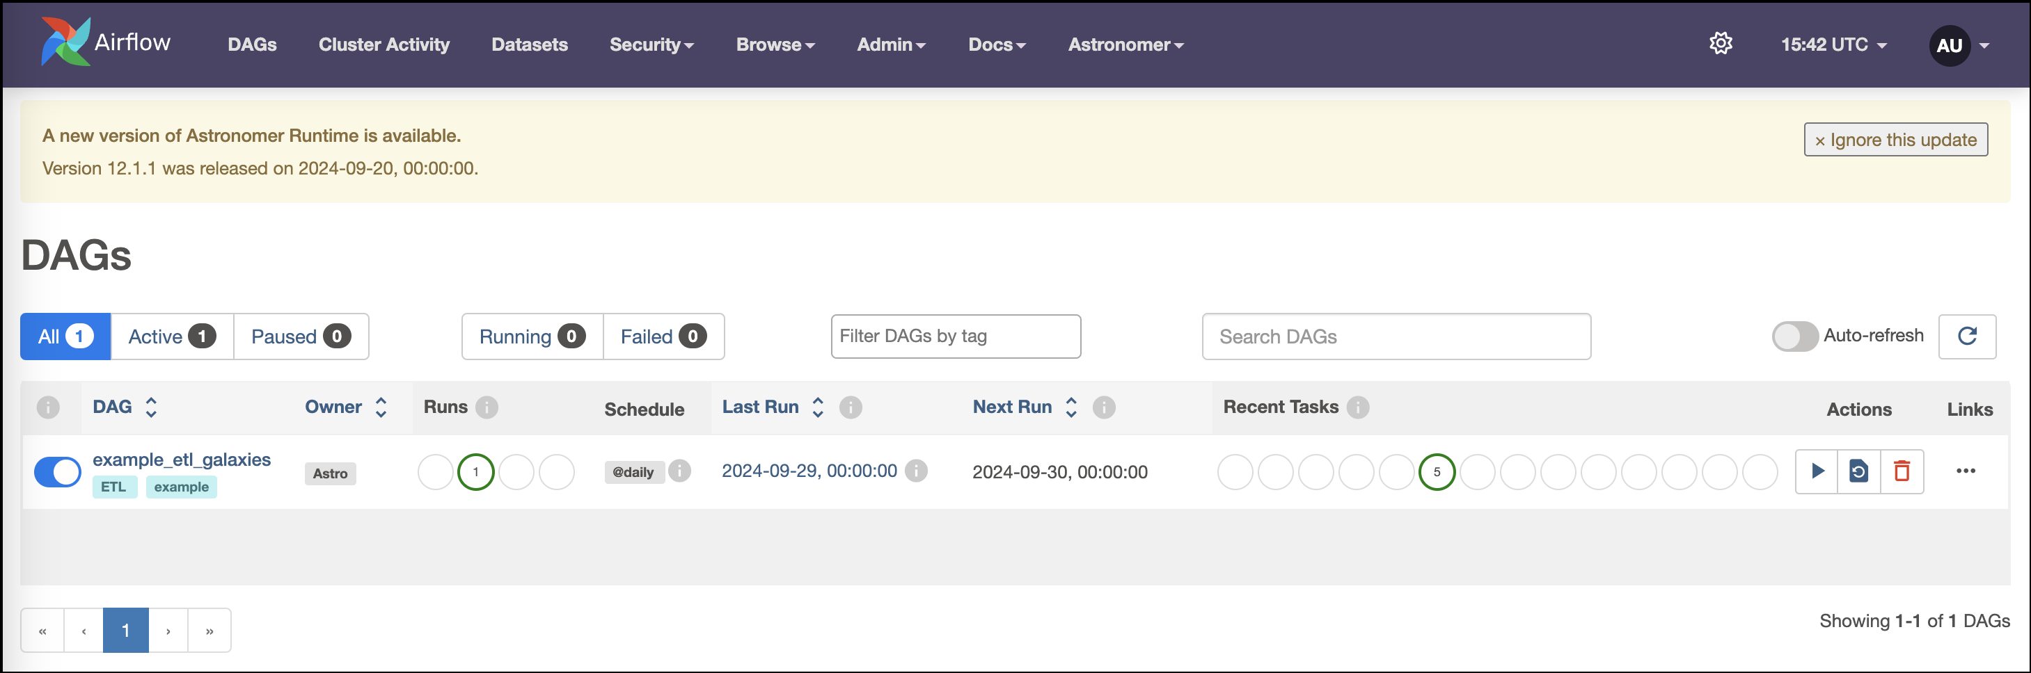
Task: Click the Recent Tasks info icon
Action: [1359, 407]
